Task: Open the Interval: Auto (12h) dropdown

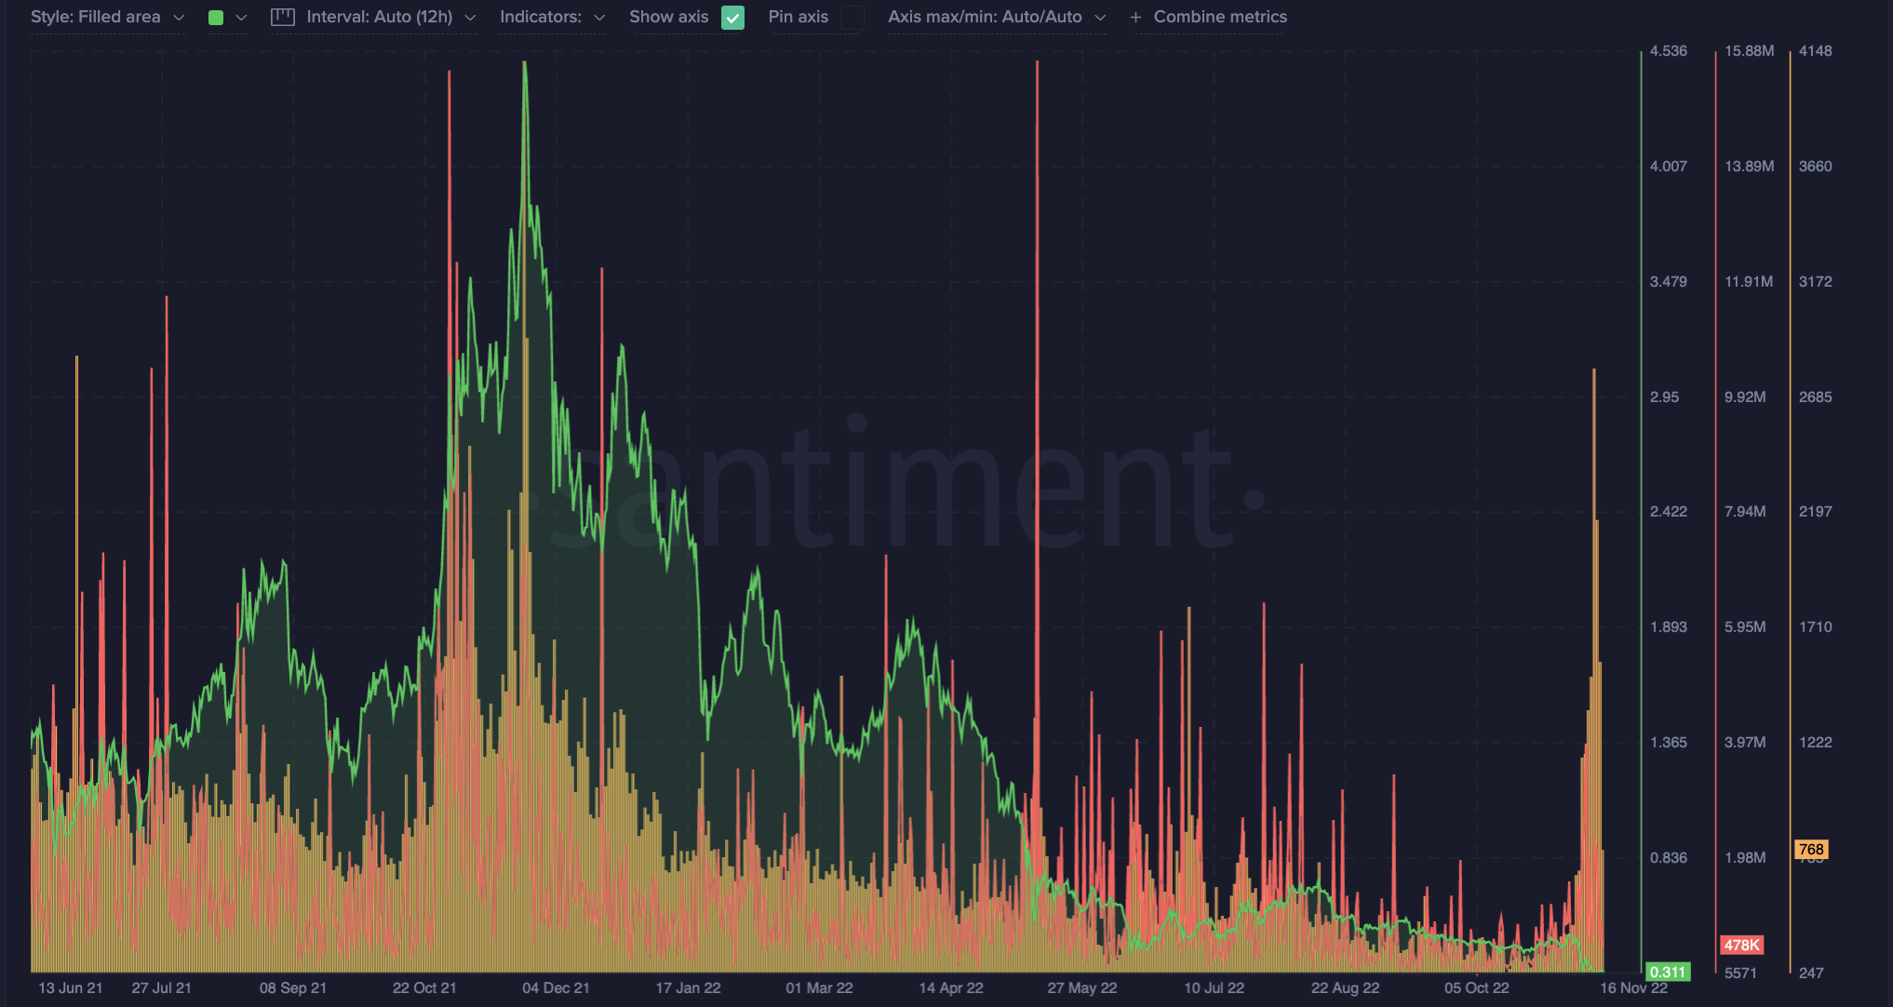Action: point(373,17)
